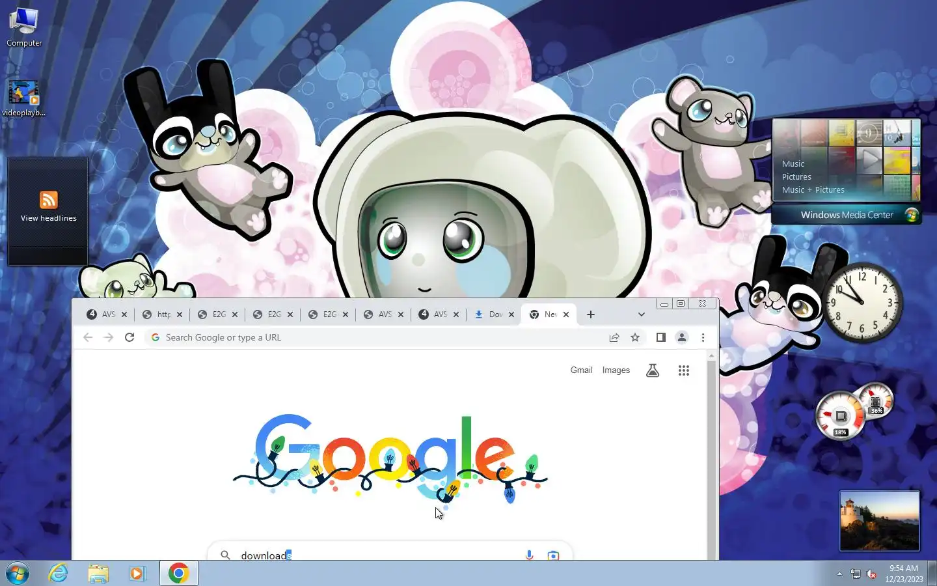
Task: Open Chrome's side panel icon
Action: pyautogui.click(x=660, y=337)
